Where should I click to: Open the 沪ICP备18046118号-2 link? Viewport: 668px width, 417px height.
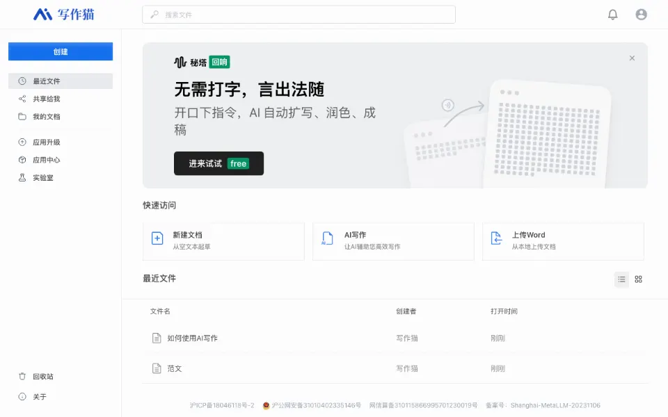(222, 405)
